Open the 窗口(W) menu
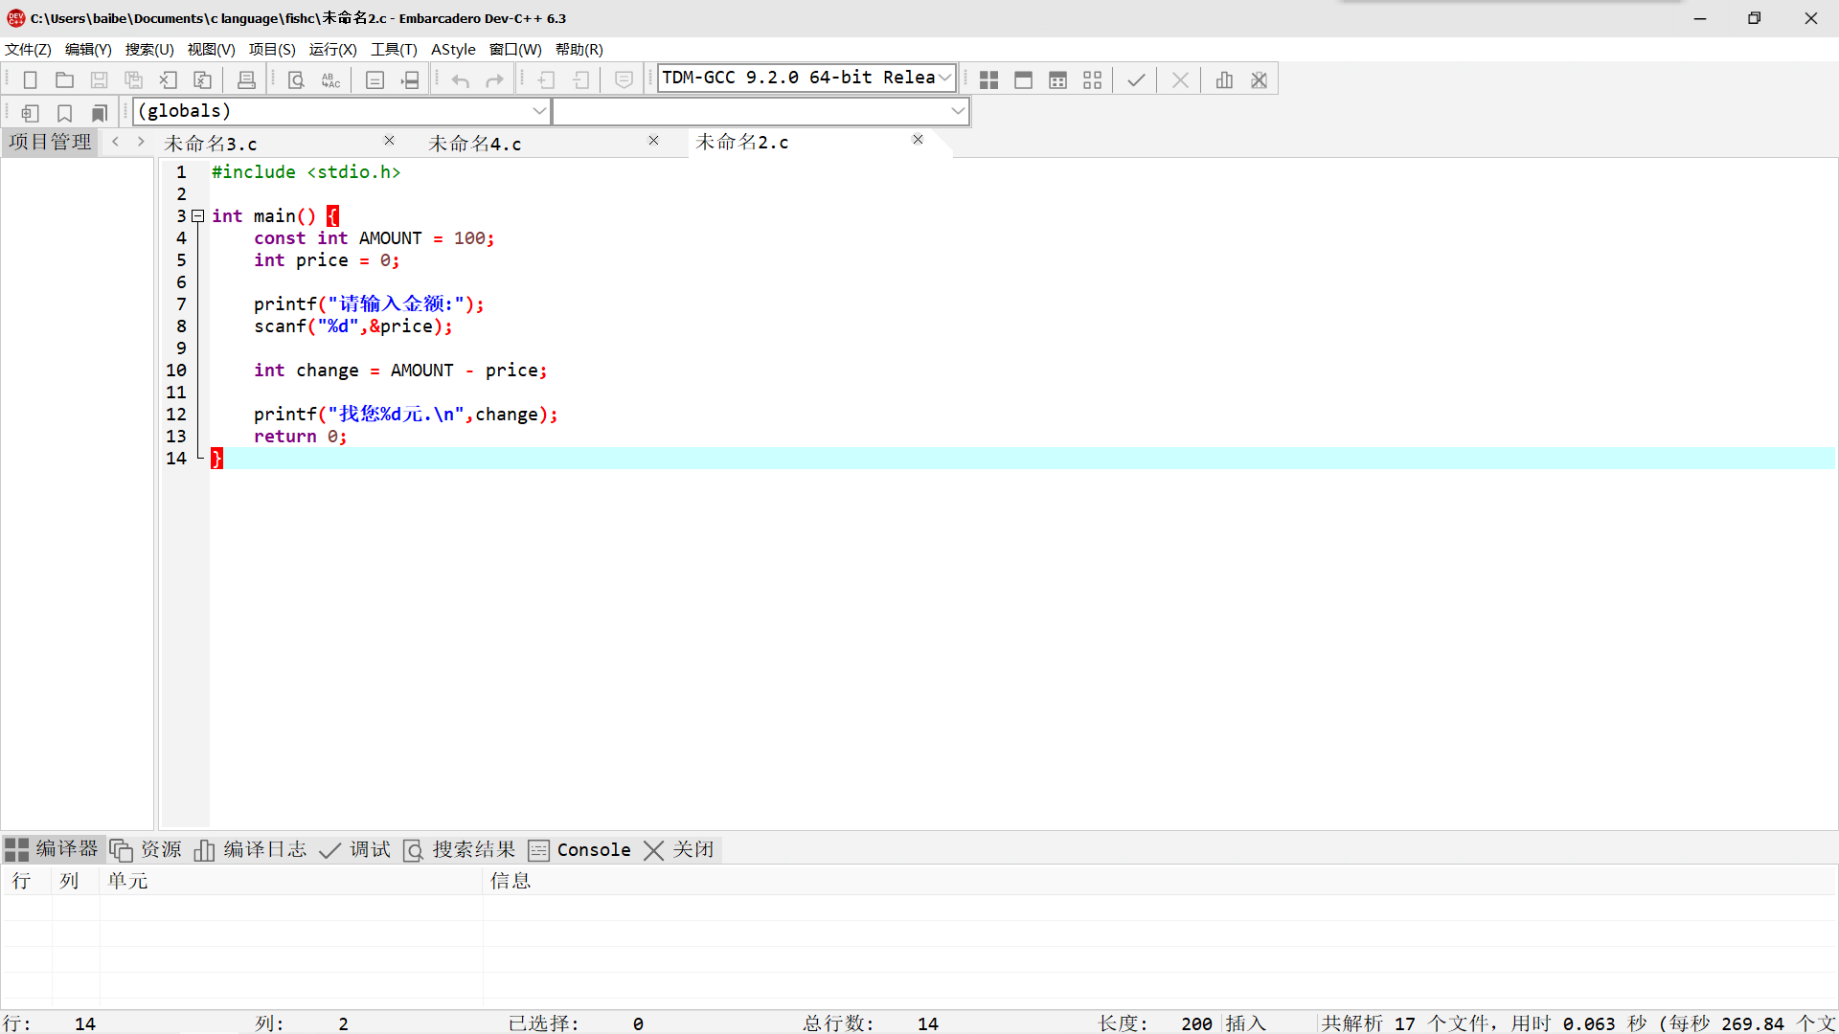Screen dimensions: 1839x1034 pos(515,50)
